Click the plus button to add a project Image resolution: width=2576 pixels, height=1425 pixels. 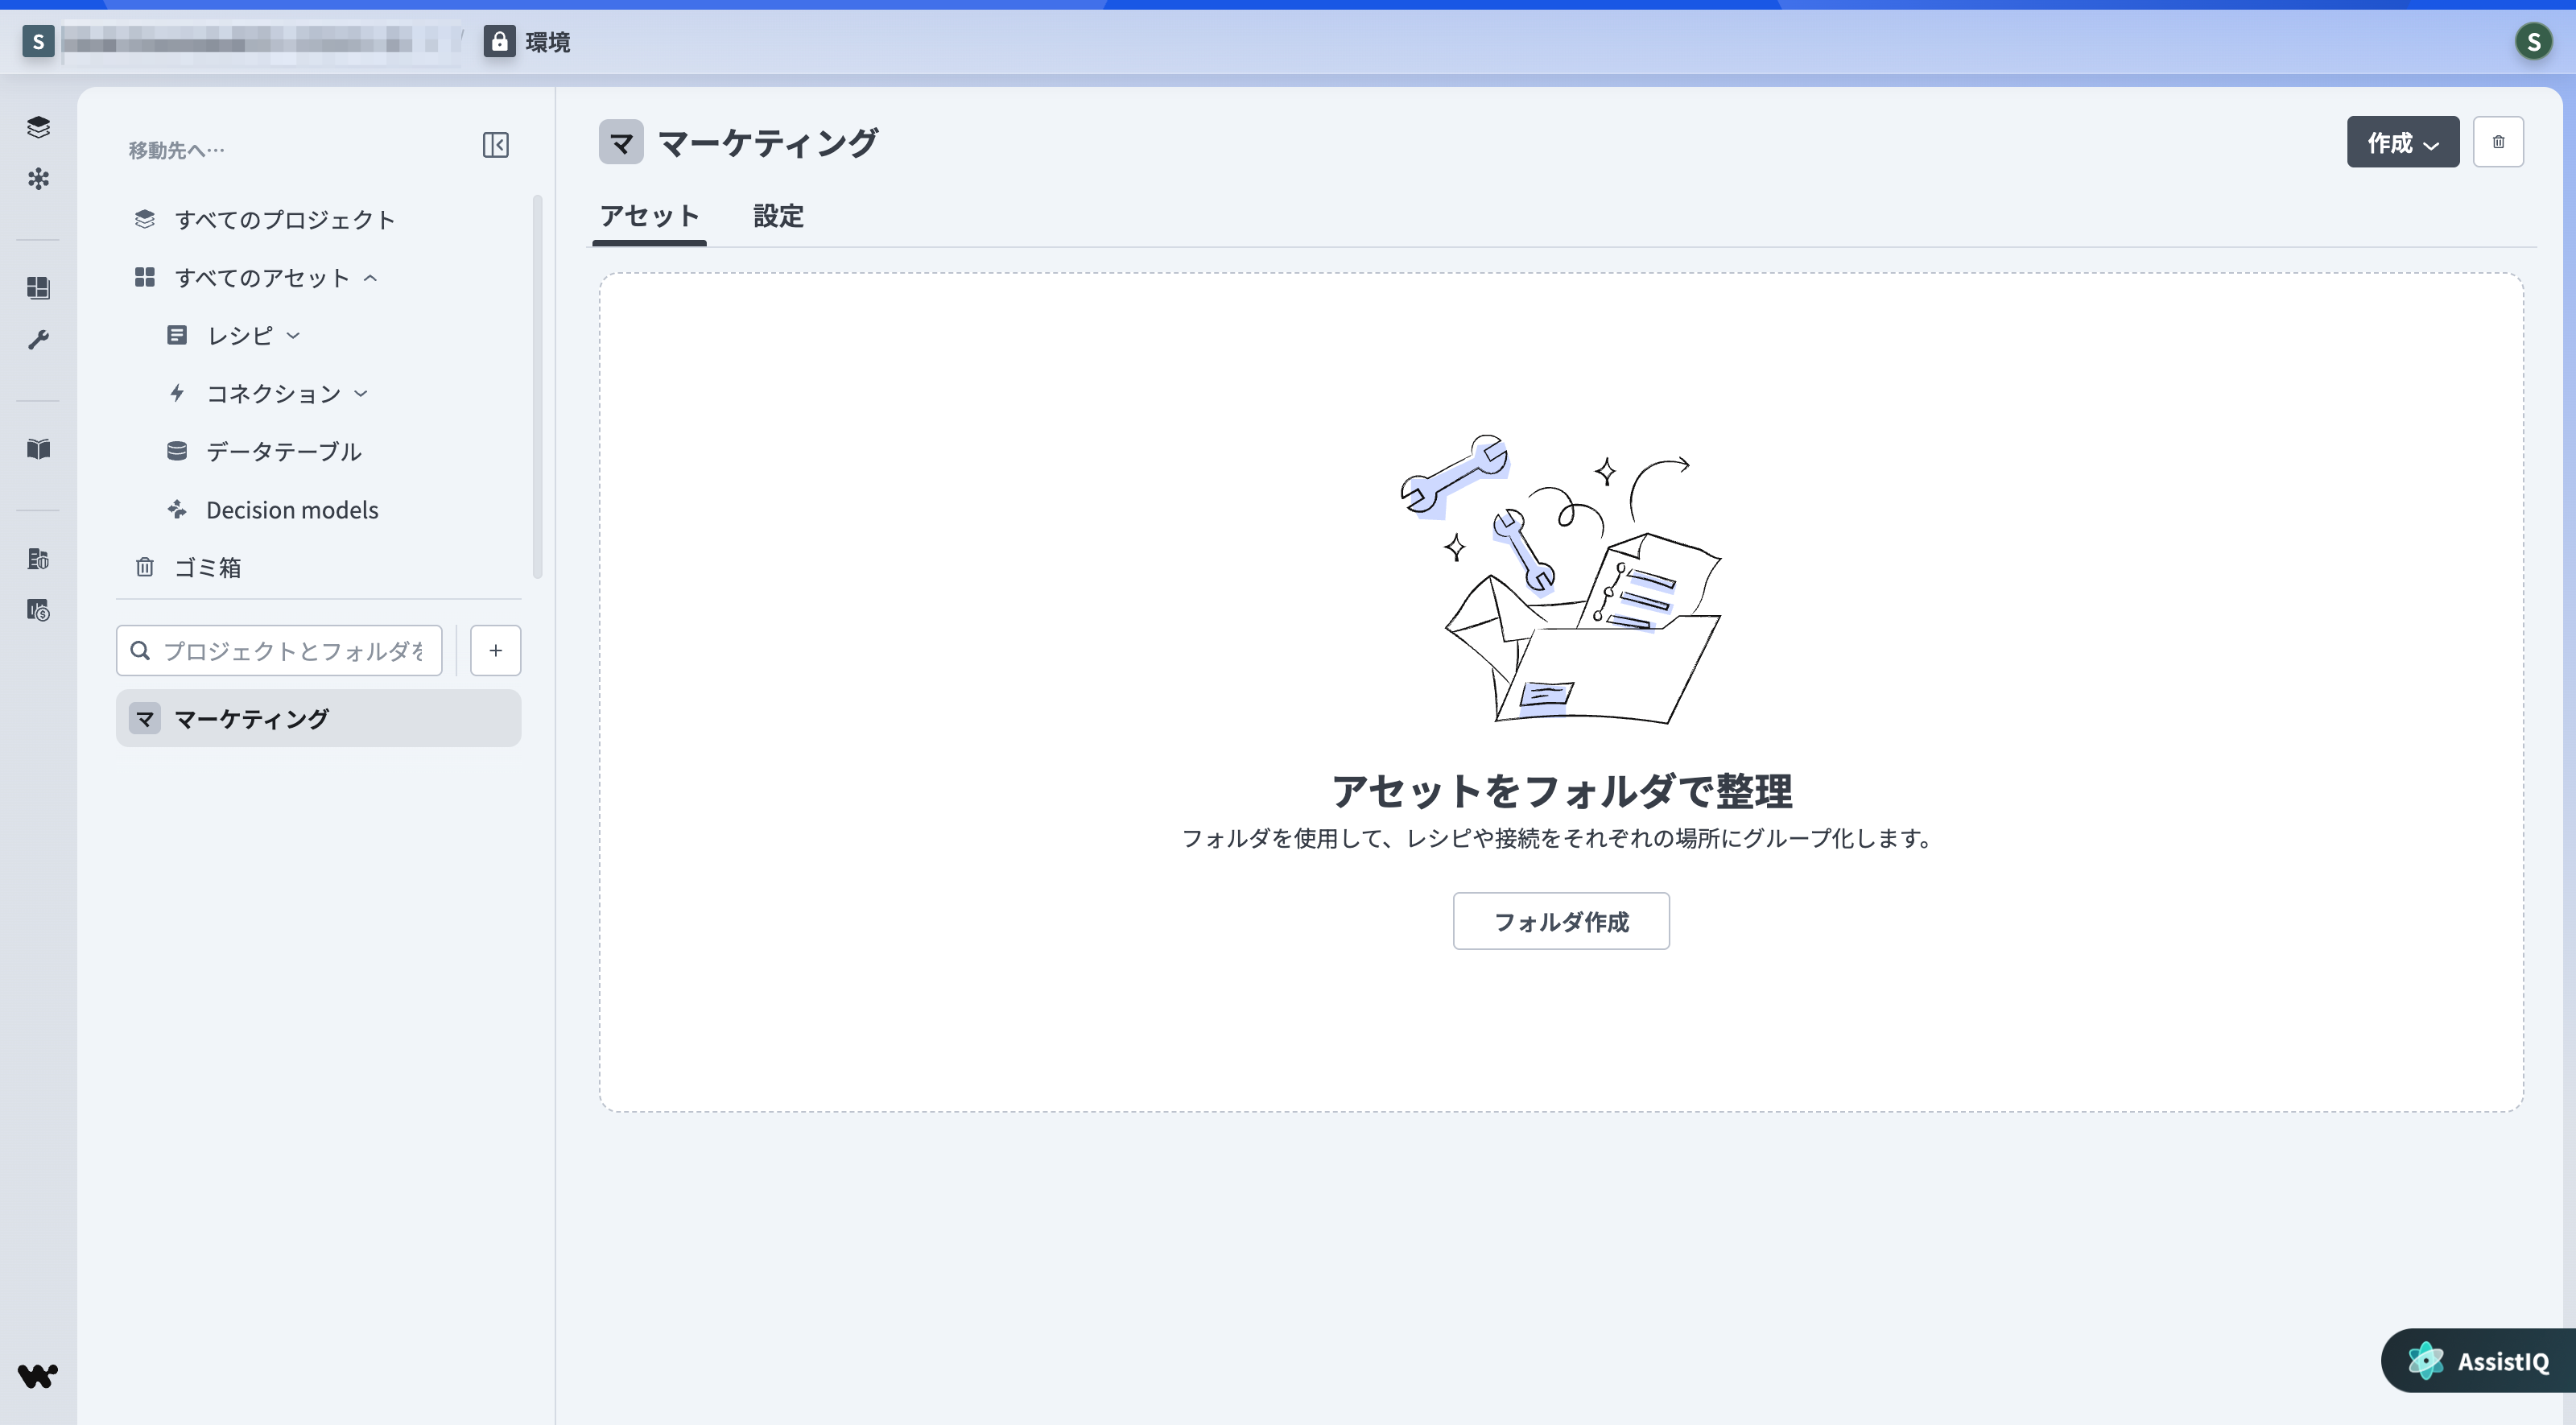(496, 651)
